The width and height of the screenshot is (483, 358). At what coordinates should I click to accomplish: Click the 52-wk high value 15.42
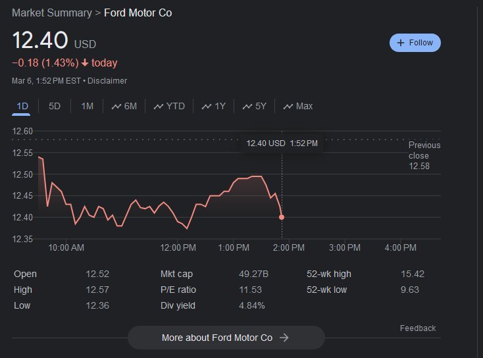[413, 274]
